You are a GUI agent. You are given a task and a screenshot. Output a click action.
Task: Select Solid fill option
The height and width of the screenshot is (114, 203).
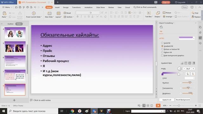166,43
